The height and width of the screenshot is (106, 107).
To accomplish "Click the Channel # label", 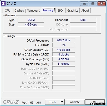I will click(x=62, y=20).
